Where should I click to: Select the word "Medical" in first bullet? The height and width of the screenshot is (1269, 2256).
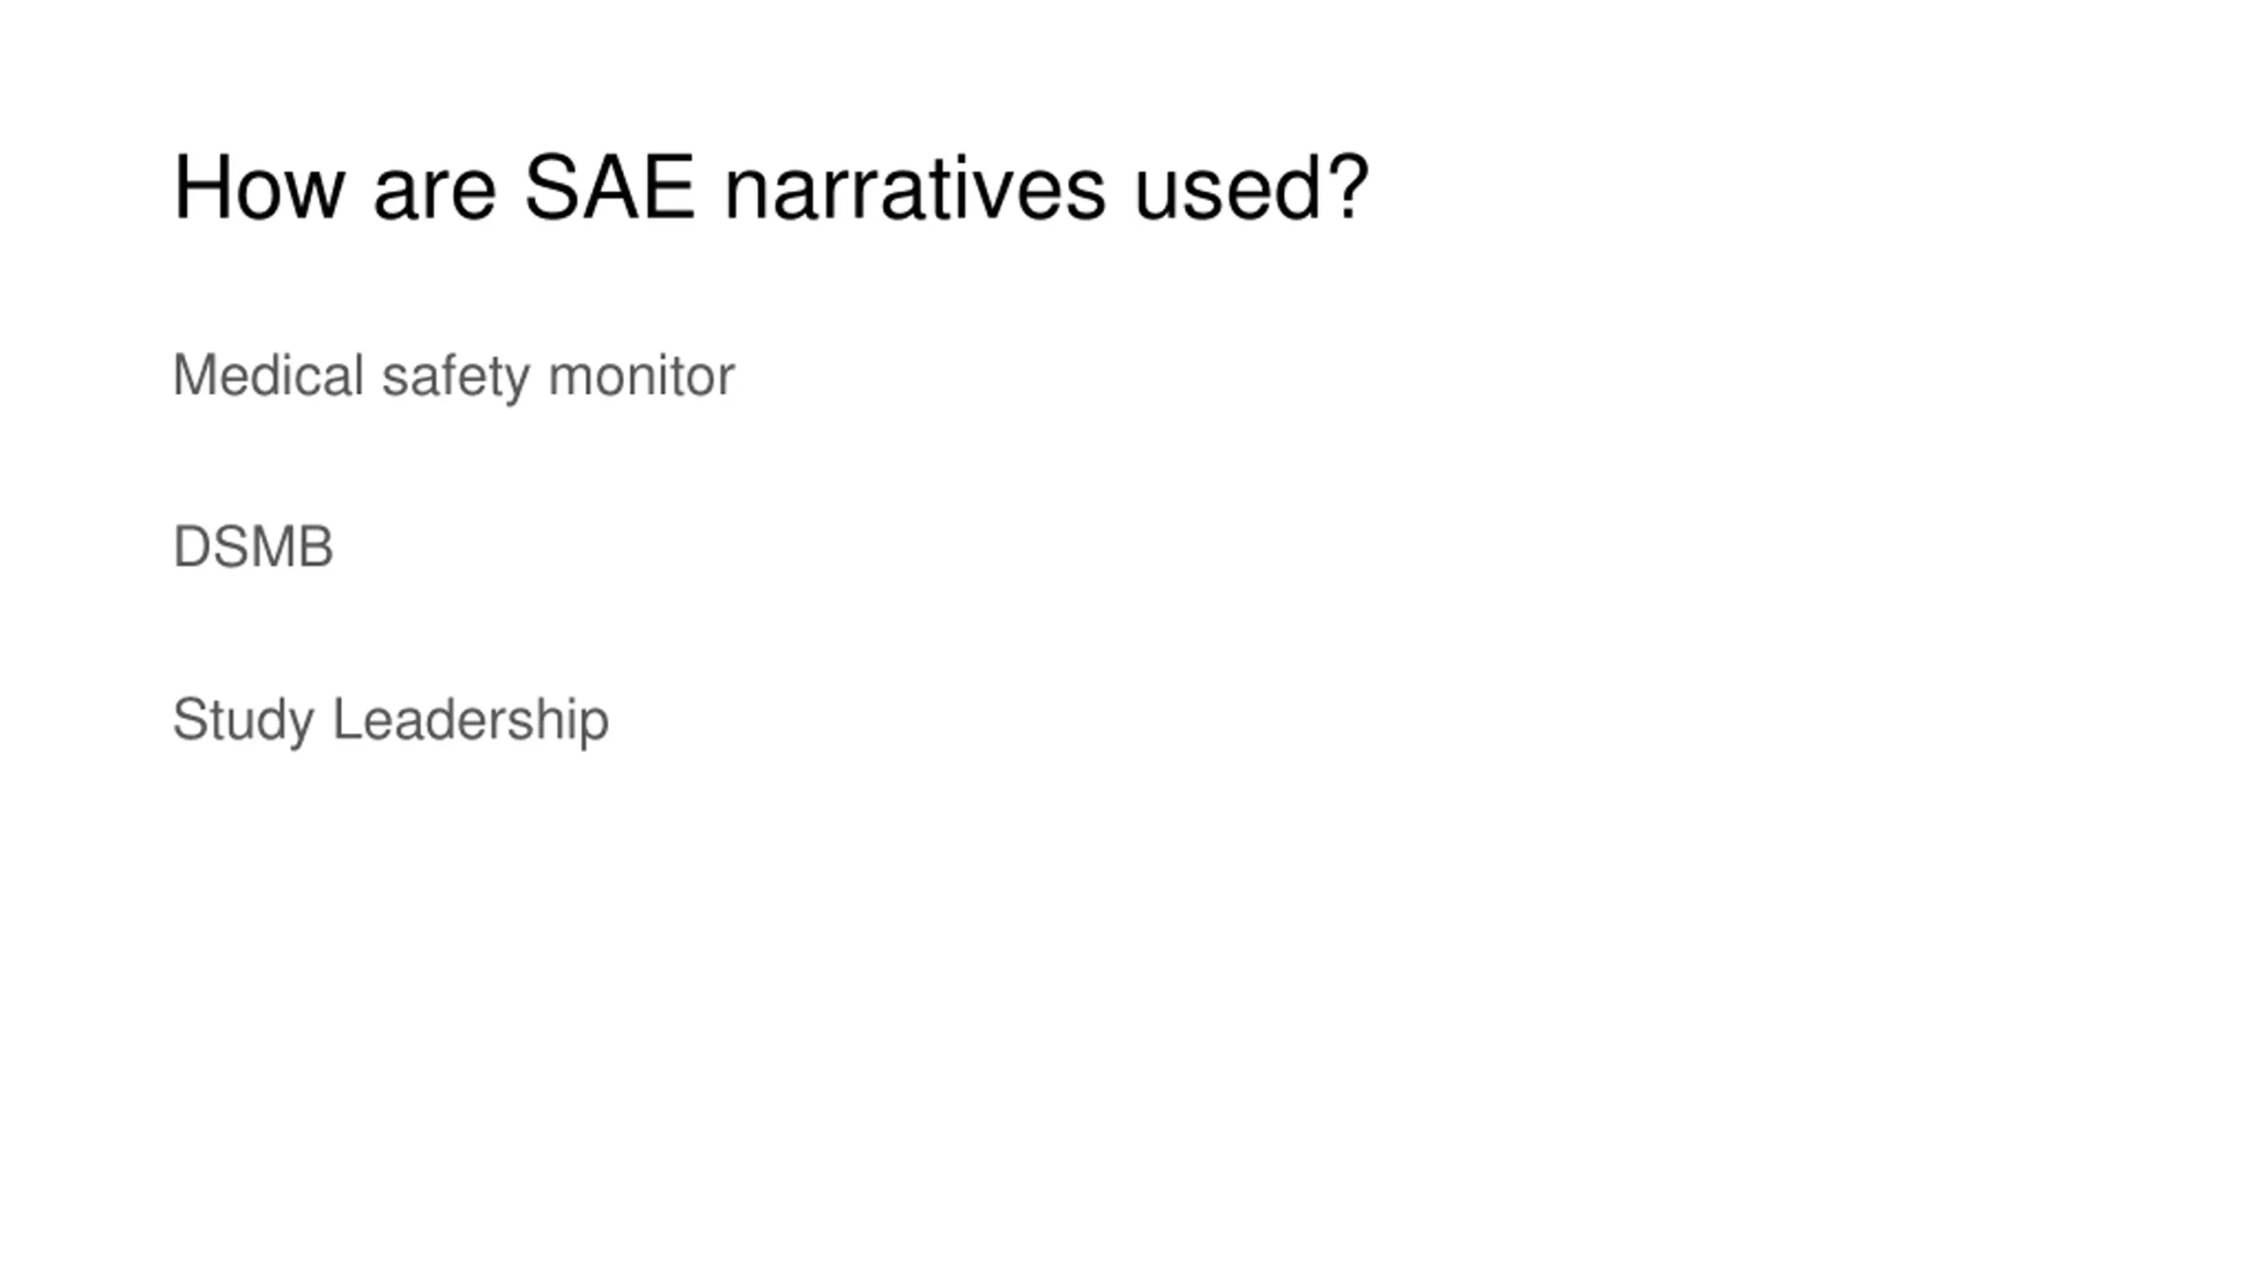(268, 375)
